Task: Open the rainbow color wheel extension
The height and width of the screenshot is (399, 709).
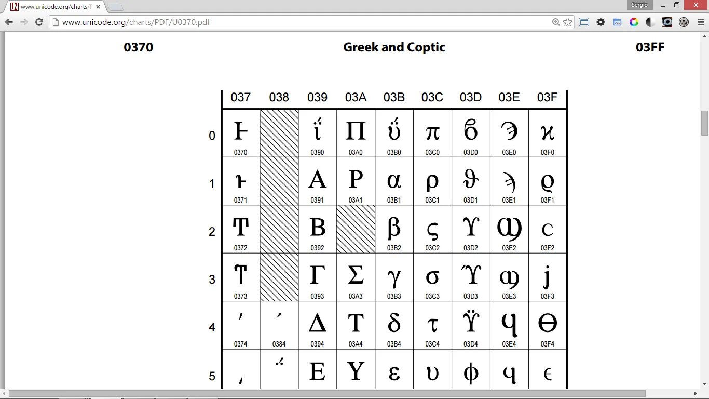Action: click(634, 22)
